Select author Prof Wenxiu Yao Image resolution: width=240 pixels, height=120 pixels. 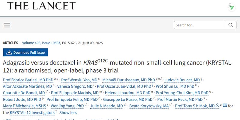[79, 79]
